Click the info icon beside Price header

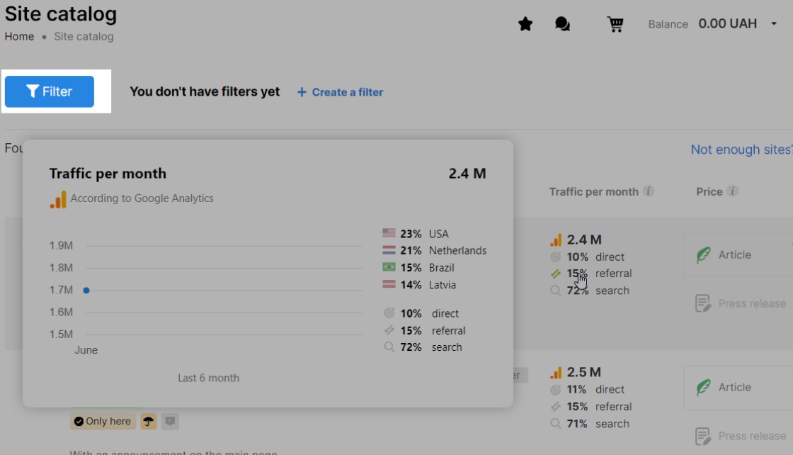point(733,191)
